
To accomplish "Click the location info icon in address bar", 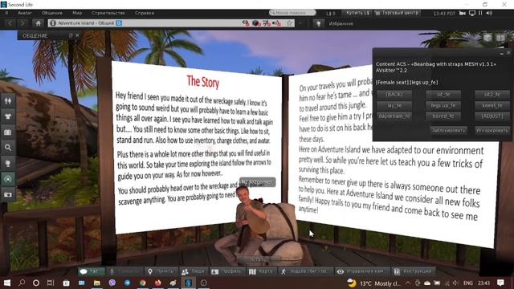I will 53,23.
